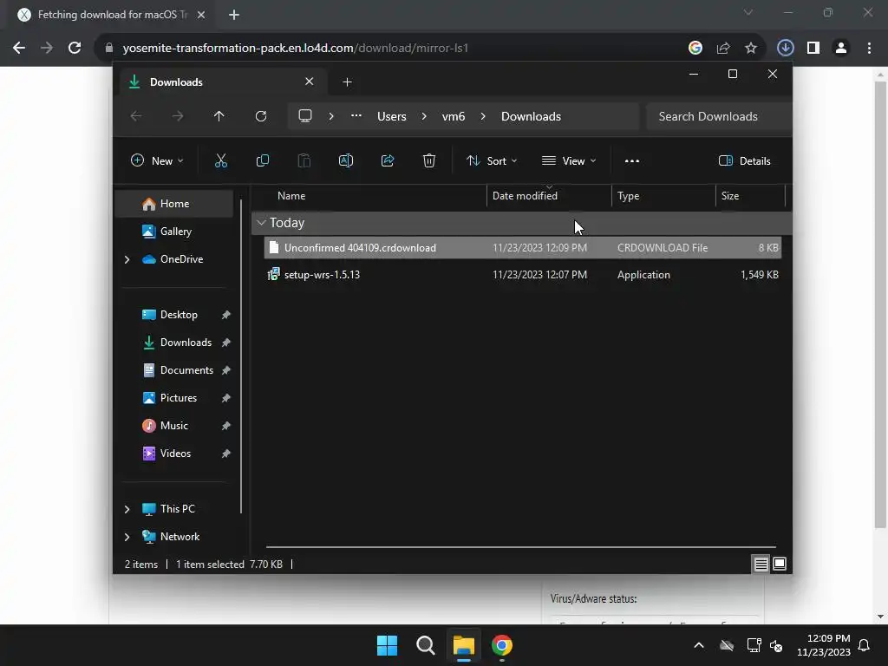Open the See more ellipsis menu

point(632,160)
